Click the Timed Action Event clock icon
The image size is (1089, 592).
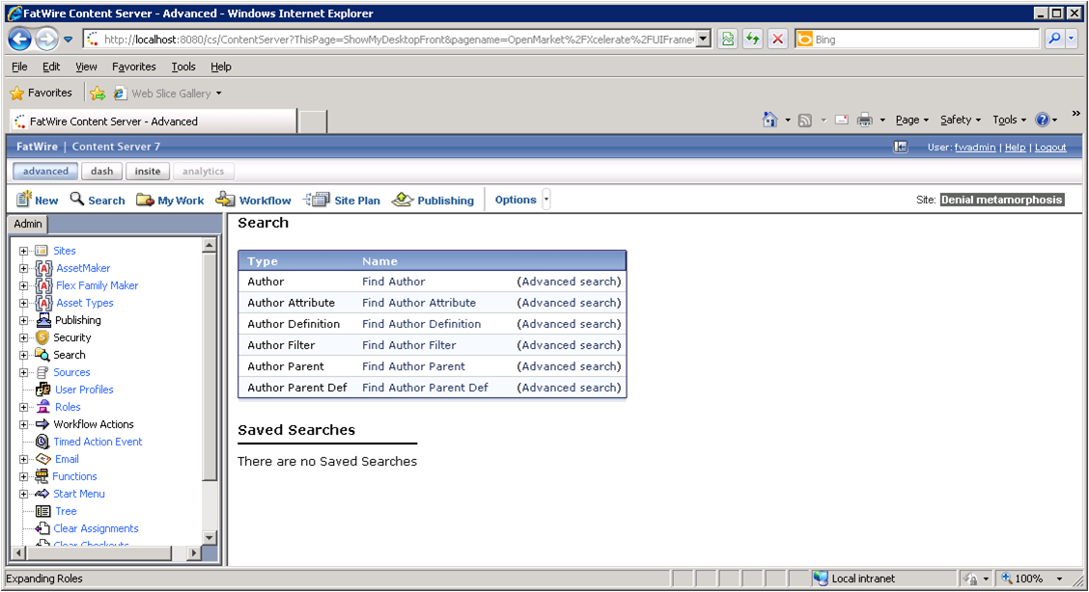click(42, 441)
